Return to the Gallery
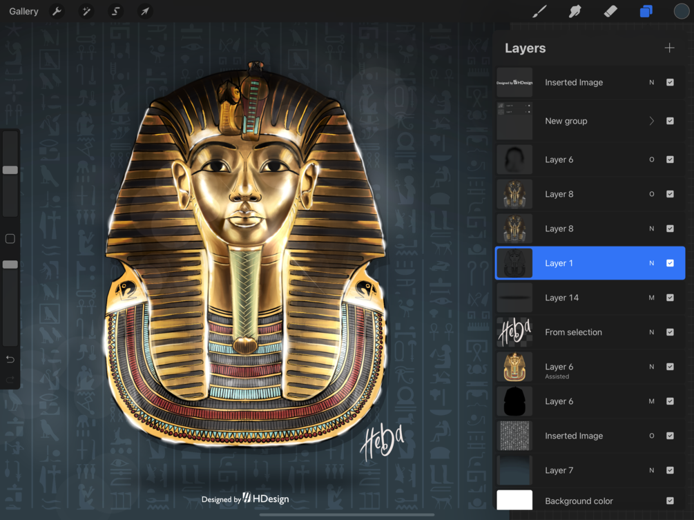The height and width of the screenshot is (520, 694). [x=23, y=11]
